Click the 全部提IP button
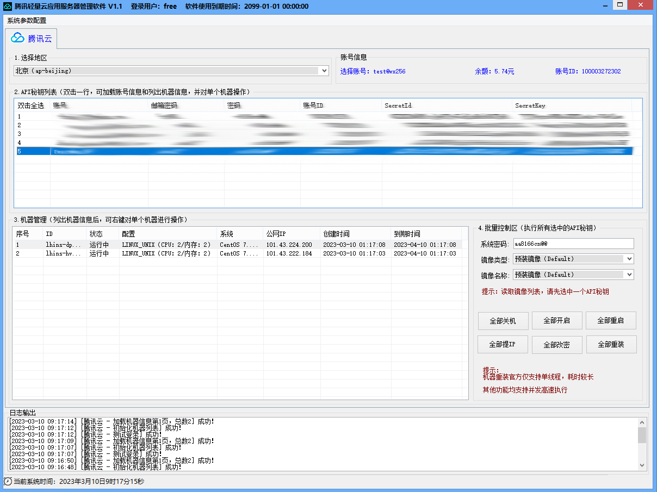Image resolution: width=657 pixels, height=492 pixels. click(503, 345)
